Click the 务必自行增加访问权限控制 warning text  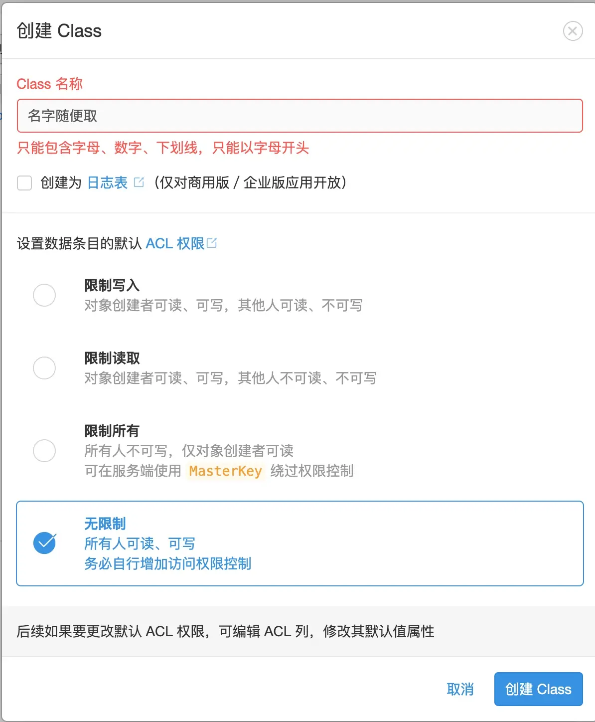coord(167,563)
